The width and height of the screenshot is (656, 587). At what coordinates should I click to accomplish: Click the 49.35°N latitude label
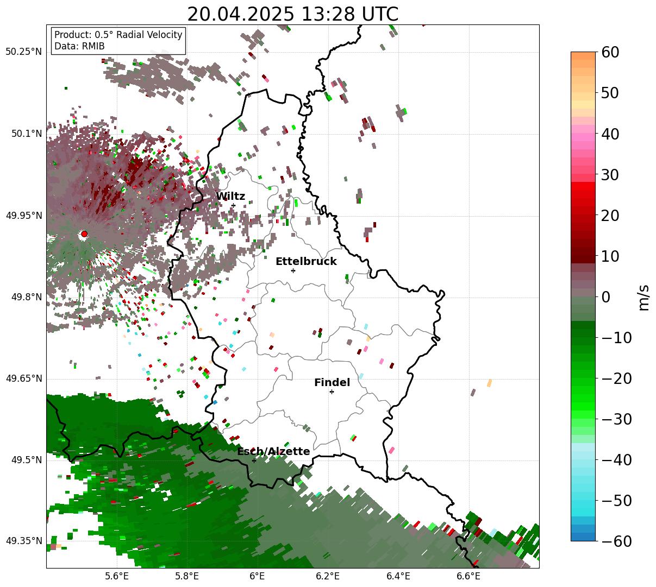pyautogui.click(x=24, y=541)
